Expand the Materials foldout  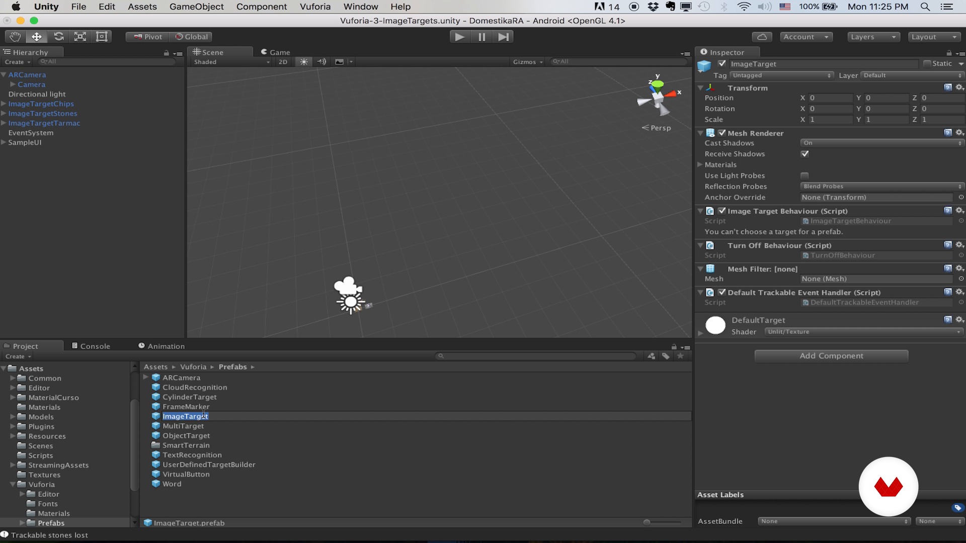700,164
